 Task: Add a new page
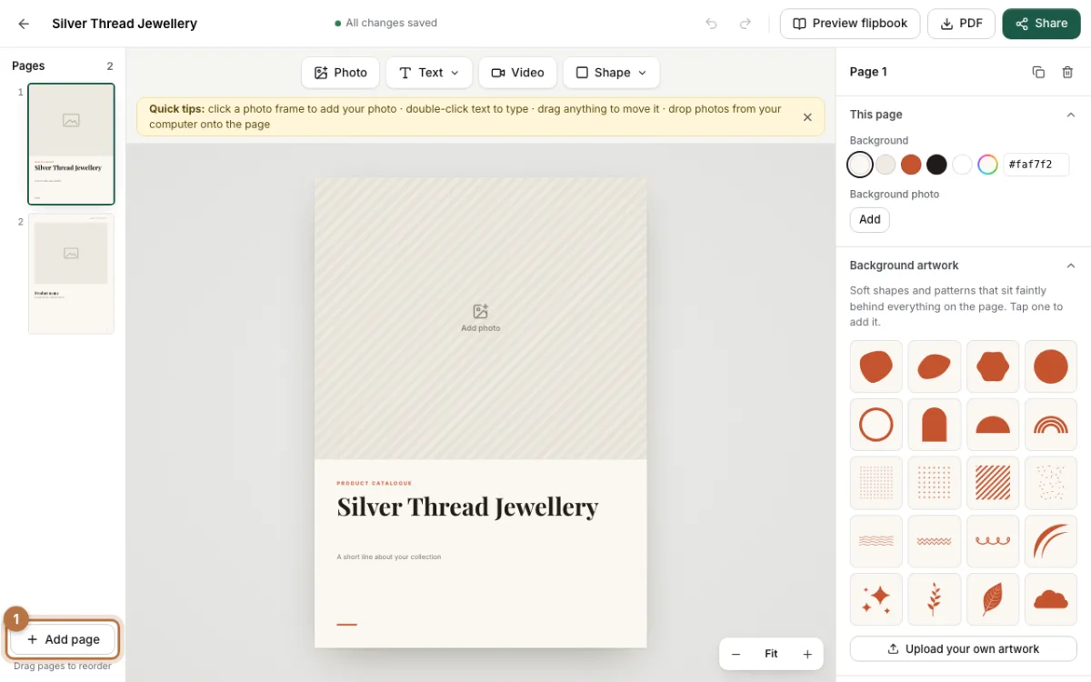point(64,639)
